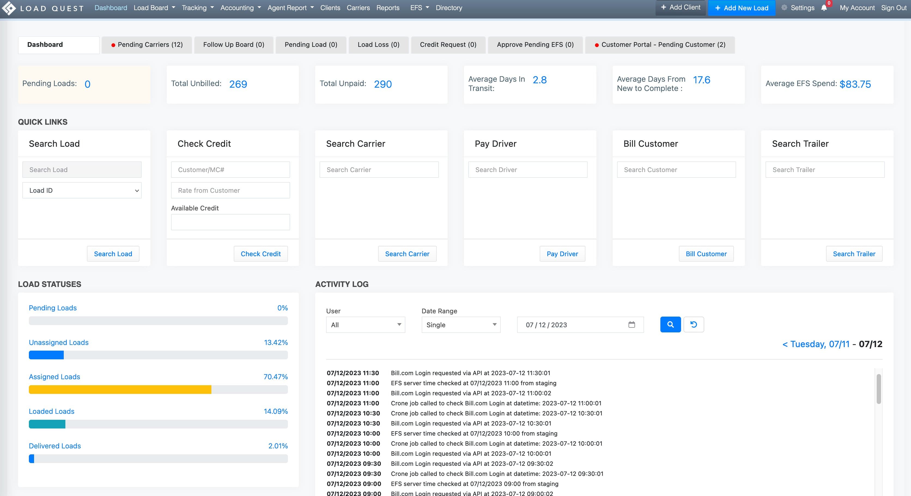
Task: Go to Dashboard in top navigation
Action: (111, 8)
